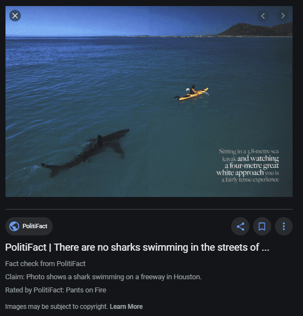The height and width of the screenshot is (316, 303).
Task: Save image with the bookmark icon
Action: [262, 227]
